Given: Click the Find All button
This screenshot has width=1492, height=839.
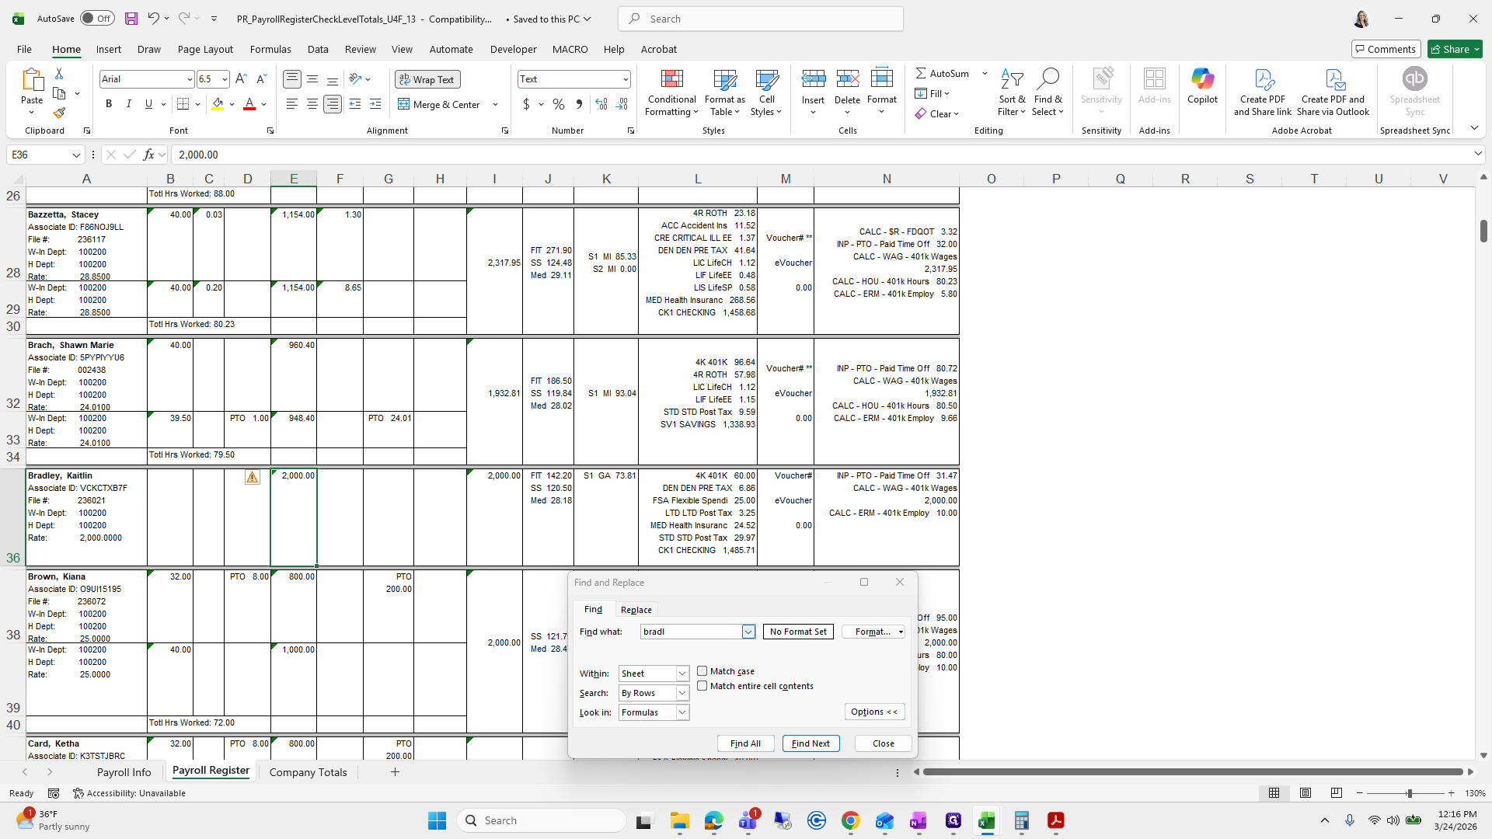Looking at the screenshot, I should pyautogui.click(x=745, y=743).
